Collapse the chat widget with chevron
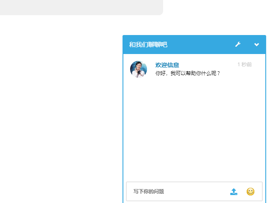 (256, 45)
